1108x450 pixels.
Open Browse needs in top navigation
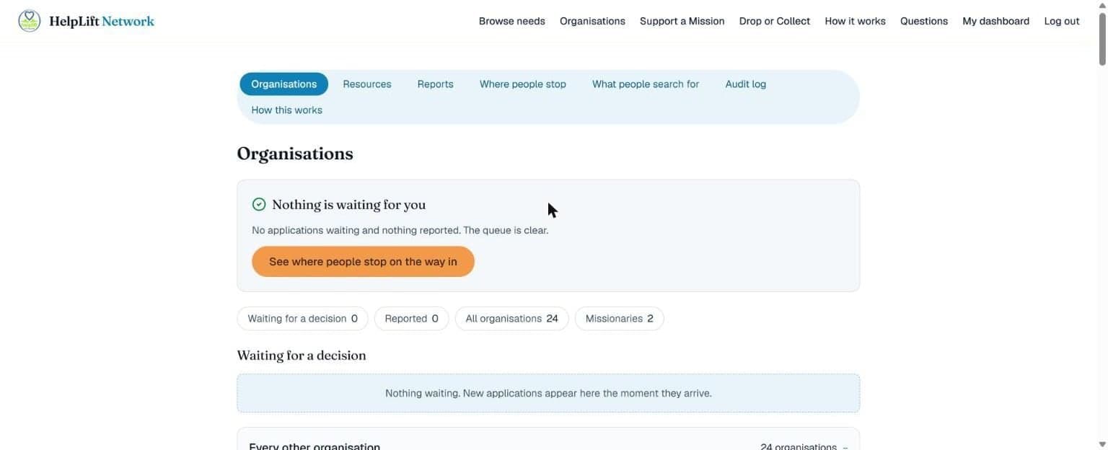click(x=512, y=21)
